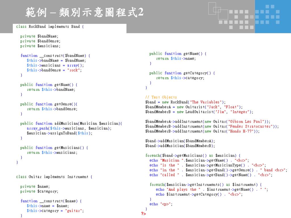The height and width of the screenshot is (218, 291).
Task: Click '$this->name = $name;' line
Action: tap(48, 206)
